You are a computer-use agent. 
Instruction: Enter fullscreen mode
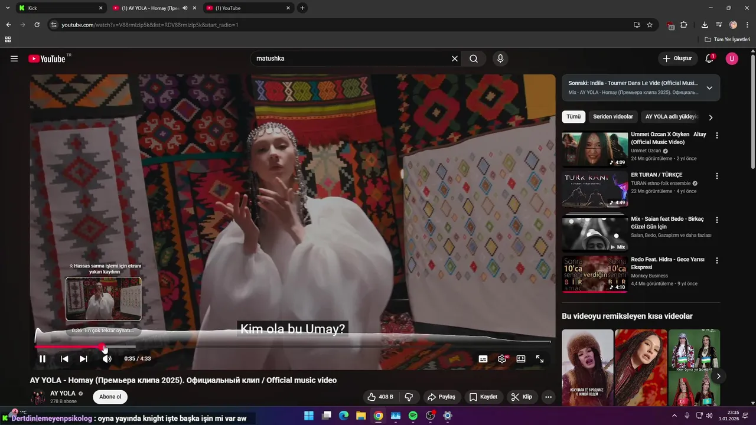540,358
